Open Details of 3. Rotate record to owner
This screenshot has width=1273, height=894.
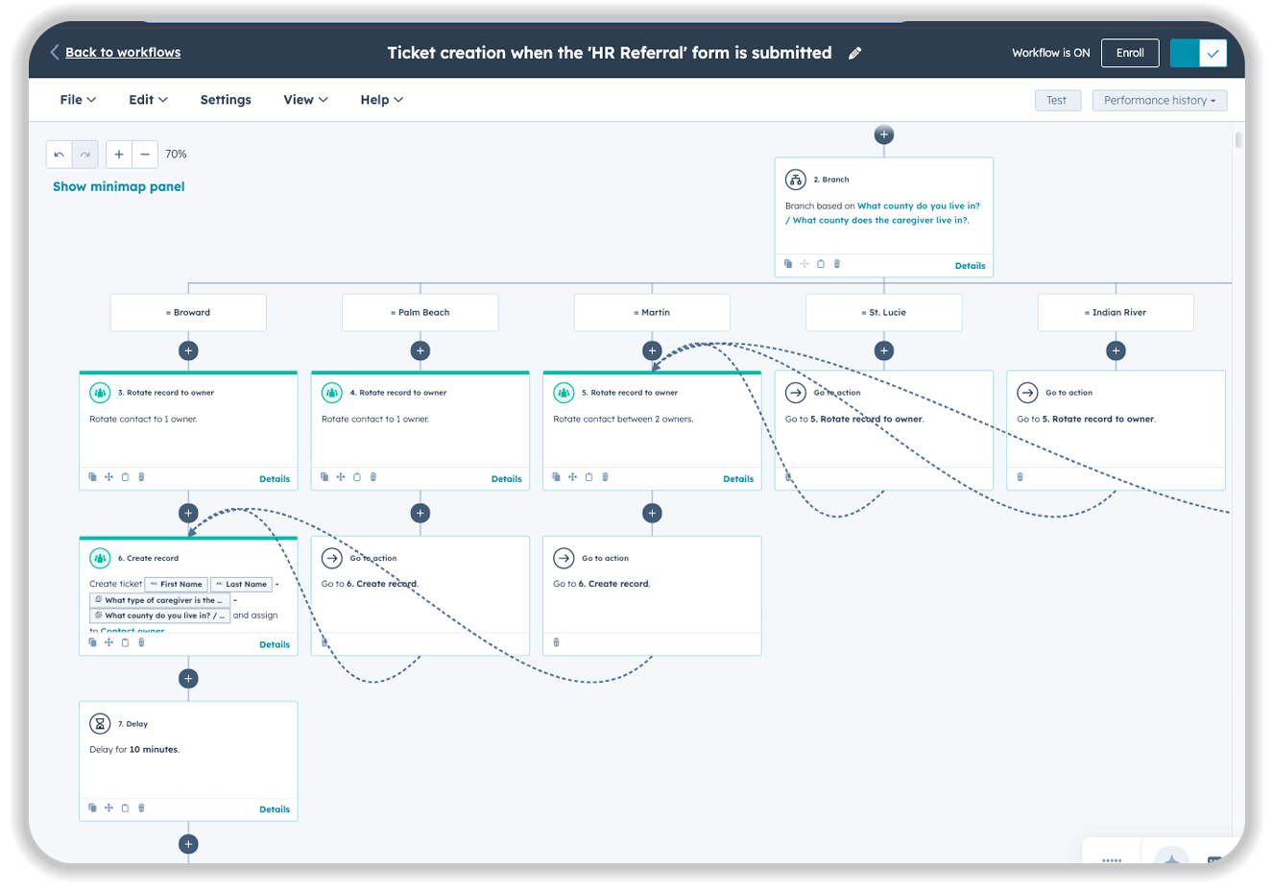pos(275,478)
